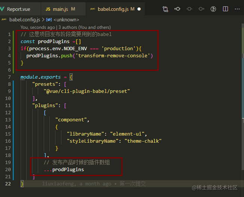
Task: Click 'module' on line 7
Action: coord(29,77)
